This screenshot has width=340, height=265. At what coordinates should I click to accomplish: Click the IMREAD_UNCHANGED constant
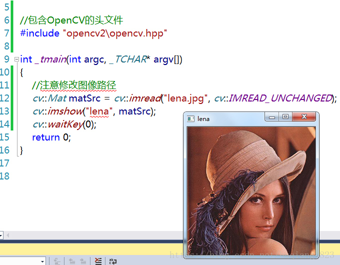[x=280, y=98]
